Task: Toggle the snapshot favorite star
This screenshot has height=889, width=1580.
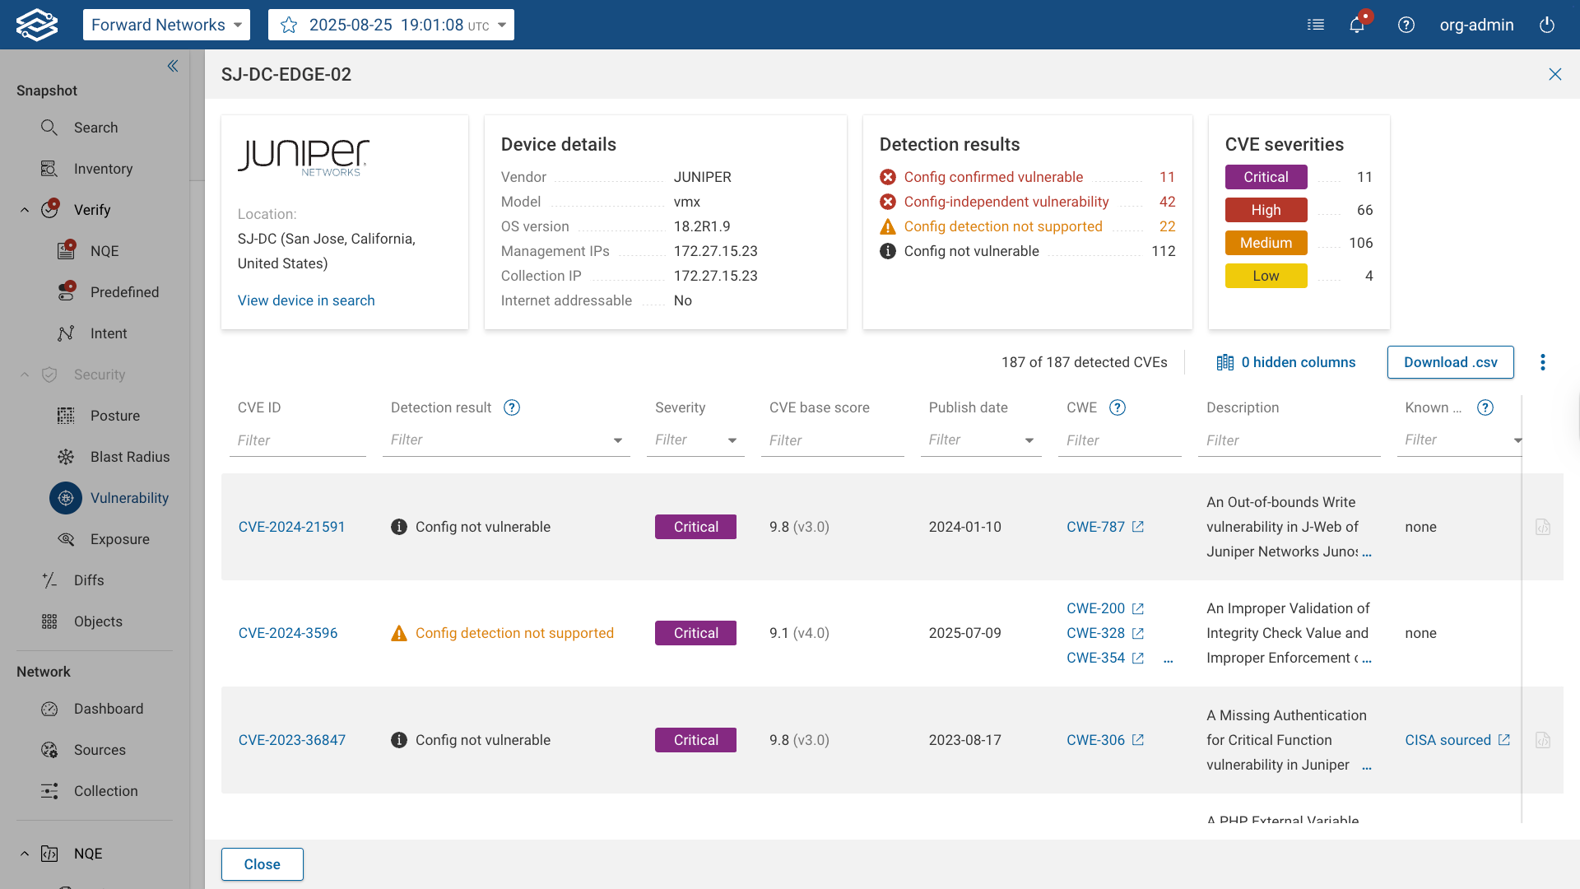Action: tap(288, 25)
